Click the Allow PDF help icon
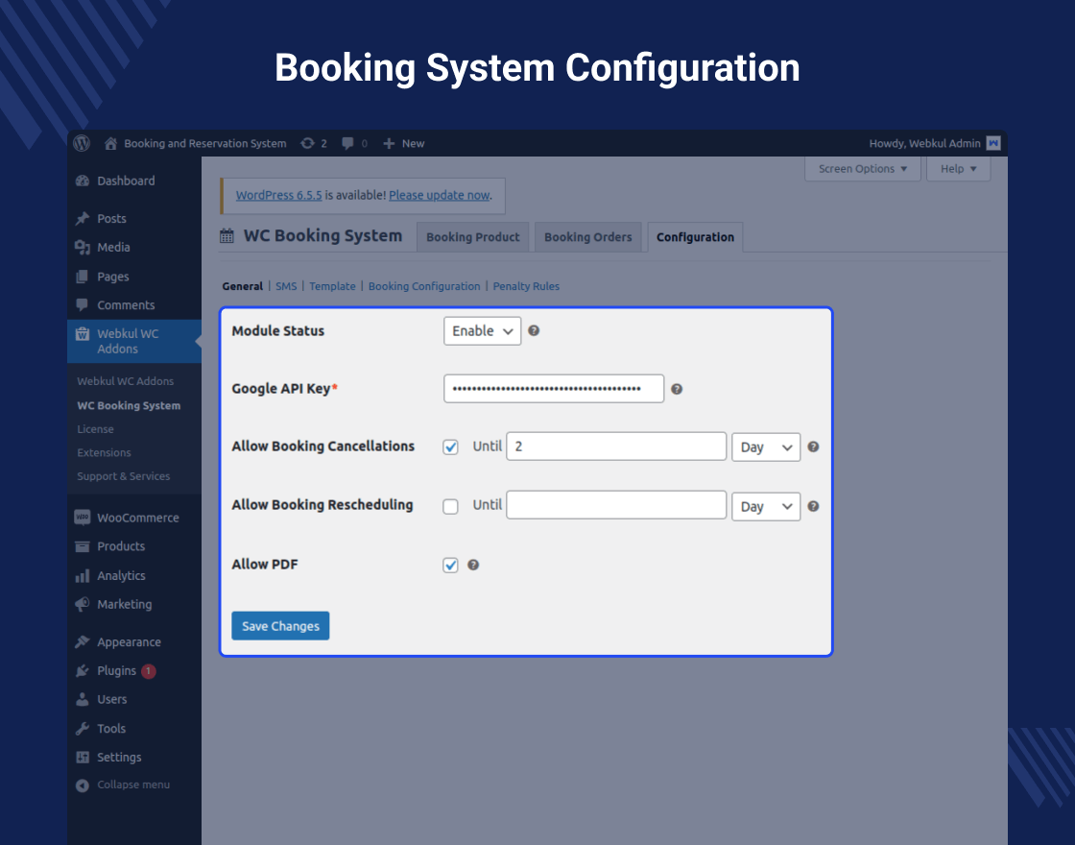The width and height of the screenshot is (1075, 845). coord(473,565)
